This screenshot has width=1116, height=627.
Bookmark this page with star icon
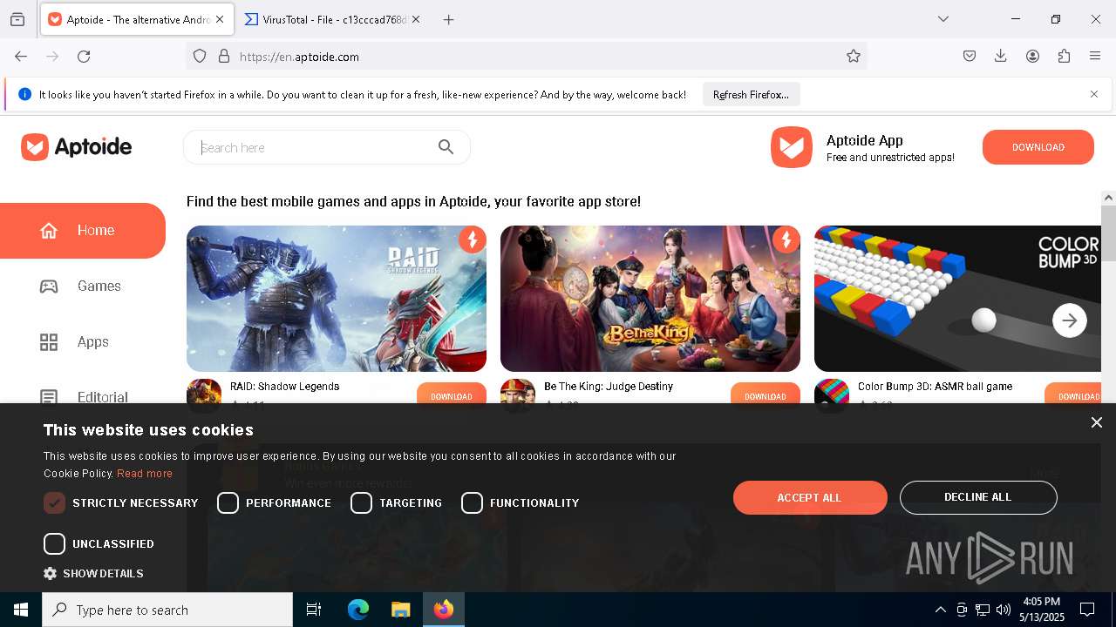click(854, 56)
